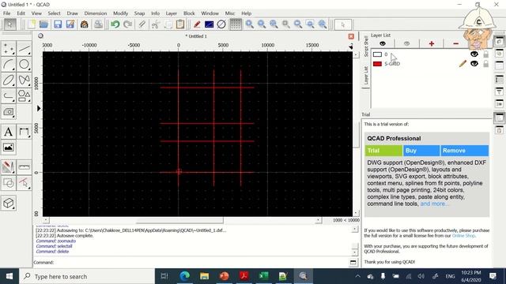506x284 pixels.
Task: Open the measuring Info tools
Action: pyautogui.click(x=25, y=167)
